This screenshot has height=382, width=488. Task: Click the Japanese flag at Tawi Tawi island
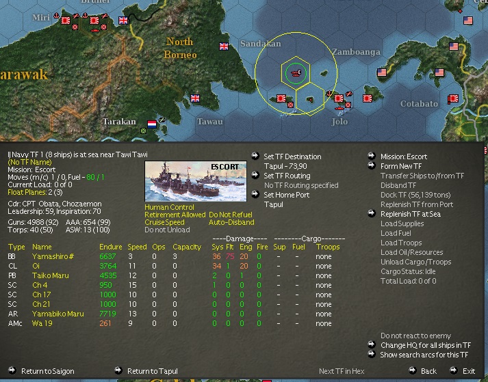(281, 98)
